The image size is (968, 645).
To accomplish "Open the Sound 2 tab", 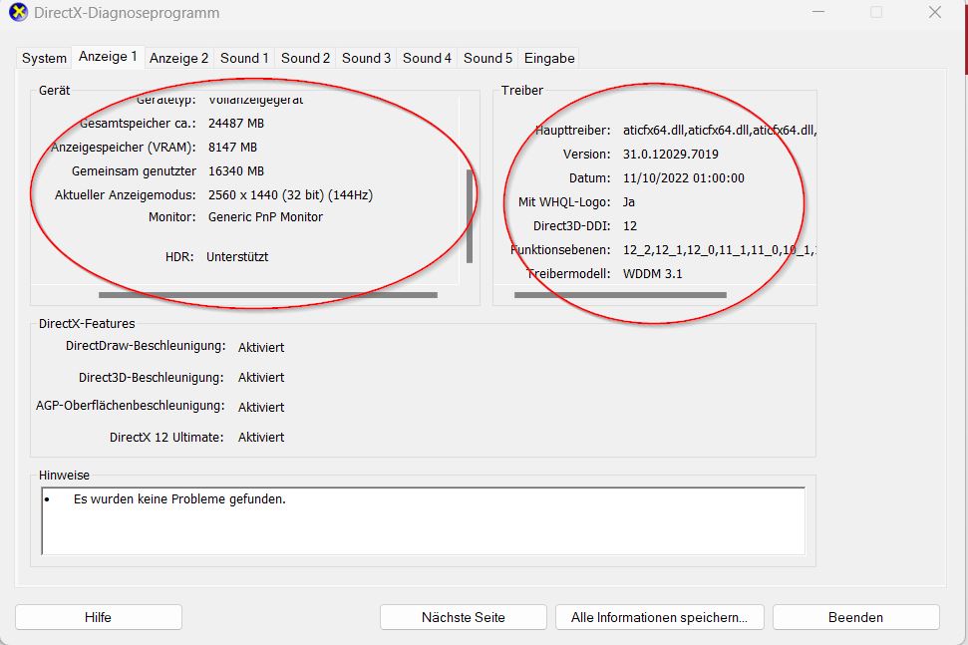I will pyautogui.click(x=306, y=58).
